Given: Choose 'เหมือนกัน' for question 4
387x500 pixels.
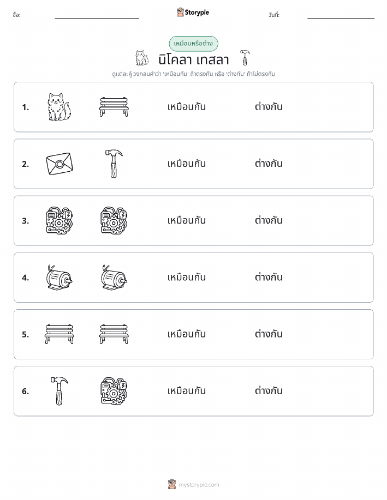Looking at the screenshot, I should (x=187, y=277).
